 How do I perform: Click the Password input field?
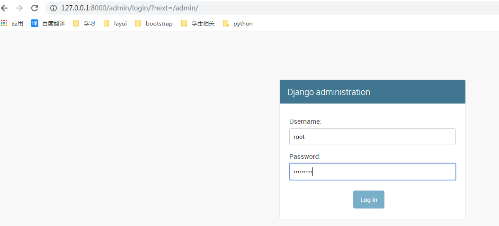click(372, 172)
